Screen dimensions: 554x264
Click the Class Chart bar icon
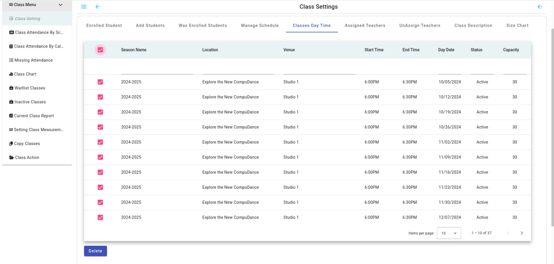[11, 74]
